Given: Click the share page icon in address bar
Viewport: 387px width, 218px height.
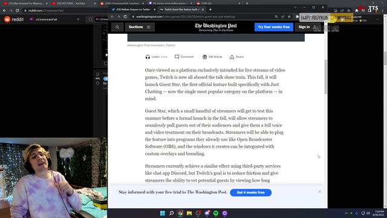Looking at the screenshot, I should coord(282,16).
